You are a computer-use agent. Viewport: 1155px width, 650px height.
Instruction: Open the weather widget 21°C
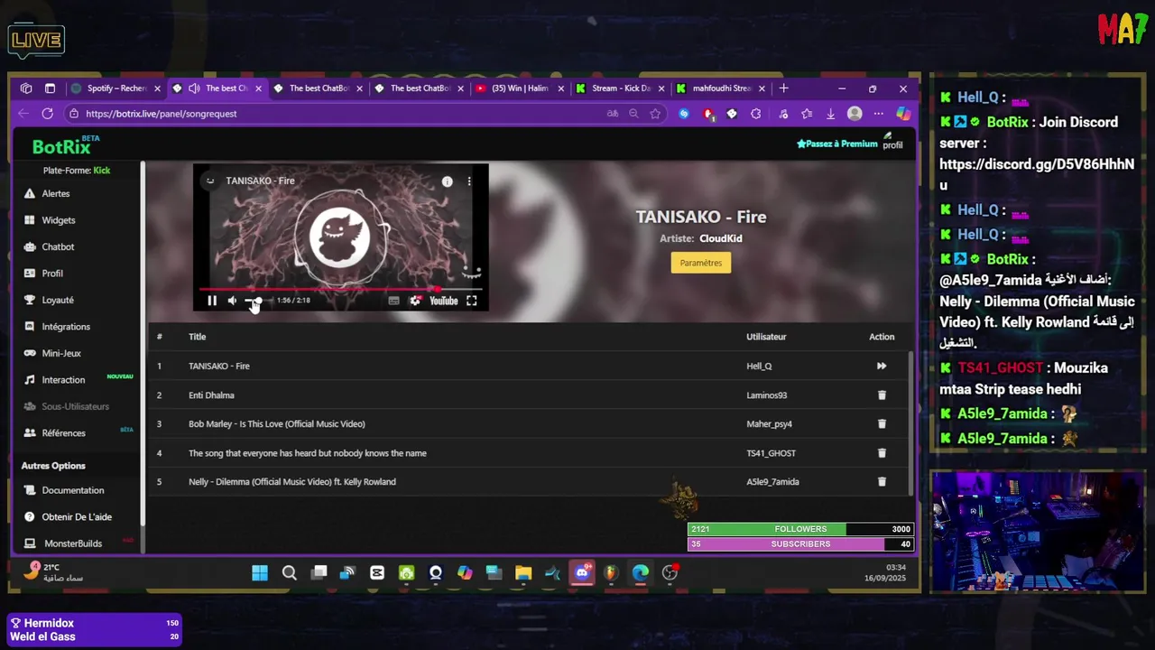click(x=54, y=571)
